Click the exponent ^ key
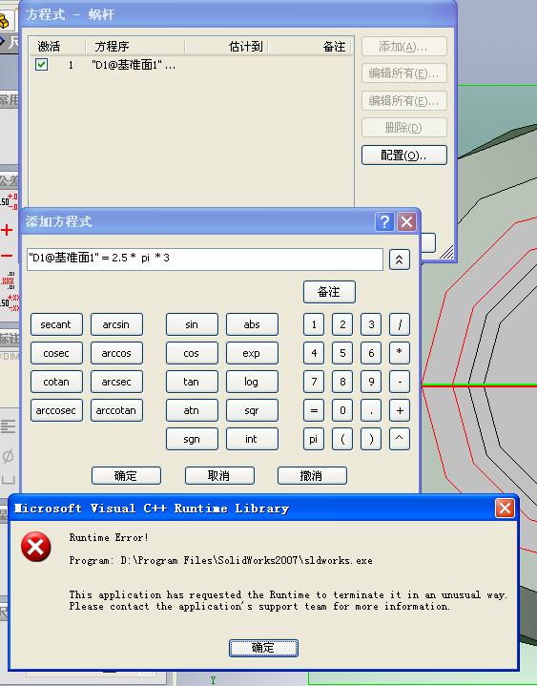This screenshot has height=686, width=537. point(400,439)
